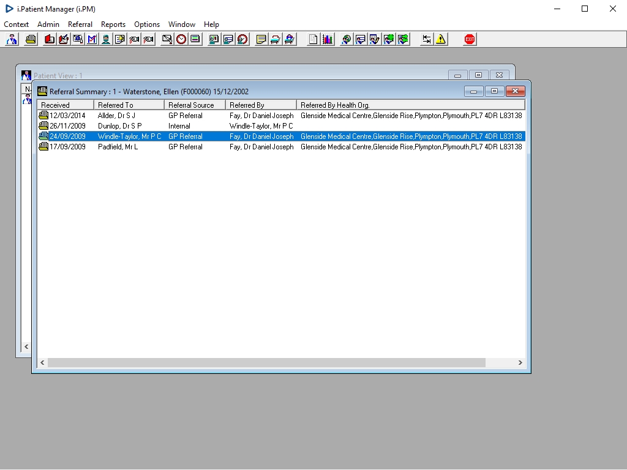This screenshot has width=627, height=470.
Task: Close the Referral Summary window
Action: pos(515,91)
